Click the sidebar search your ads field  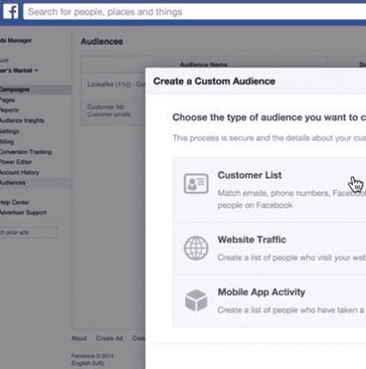(x=29, y=233)
